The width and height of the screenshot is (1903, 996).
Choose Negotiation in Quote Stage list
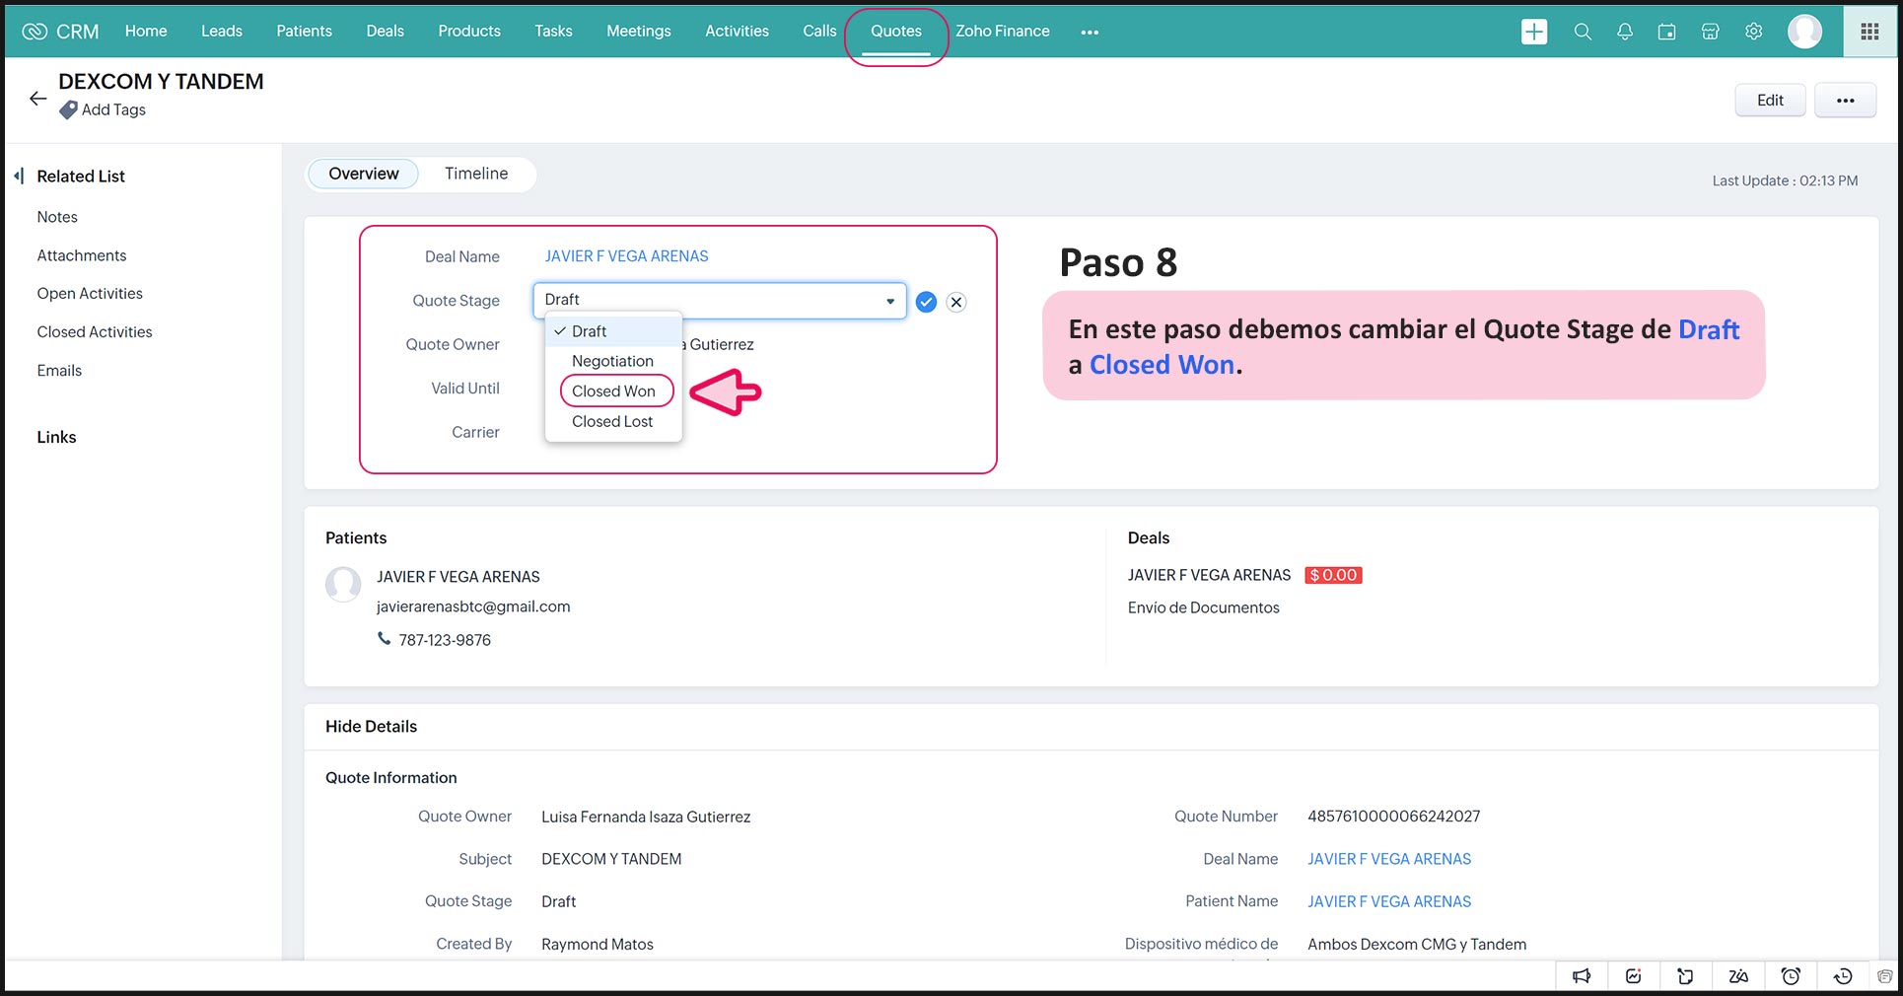tap(612, 361)
